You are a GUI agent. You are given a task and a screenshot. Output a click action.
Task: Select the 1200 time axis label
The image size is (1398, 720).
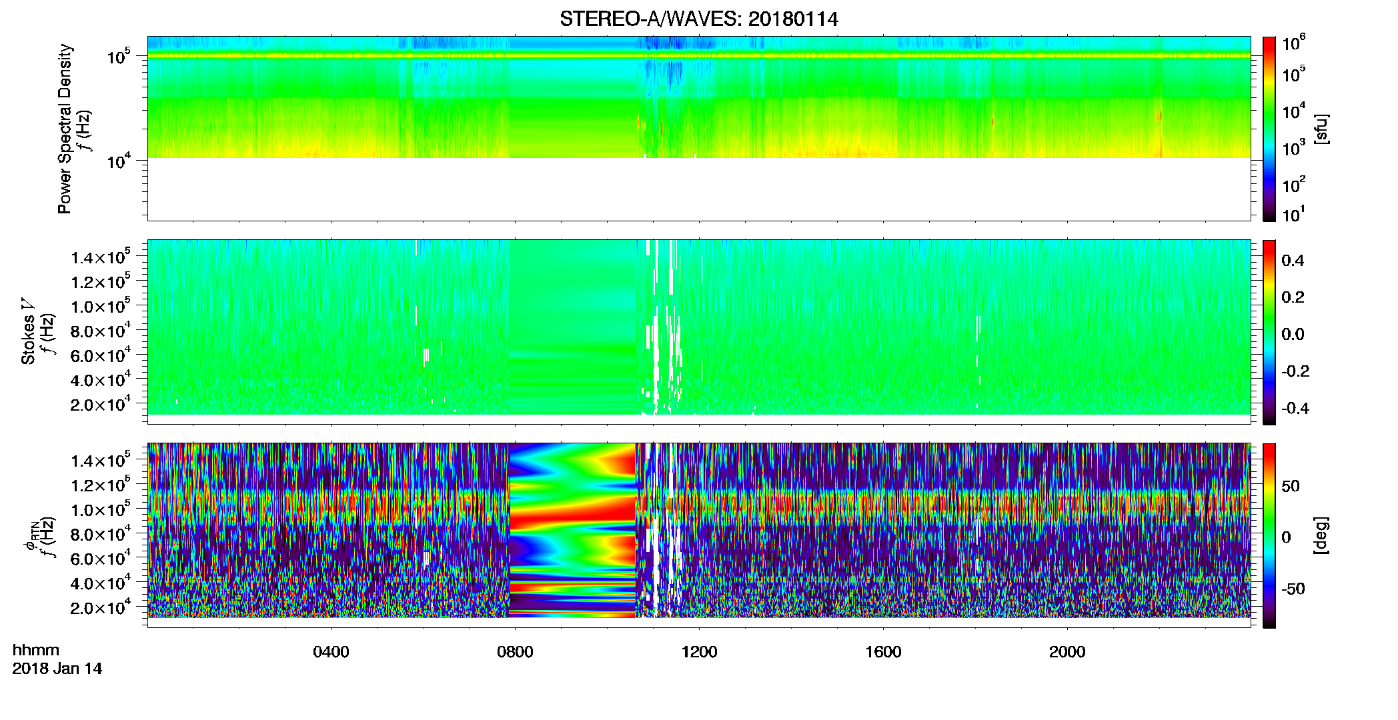point(699,652)
